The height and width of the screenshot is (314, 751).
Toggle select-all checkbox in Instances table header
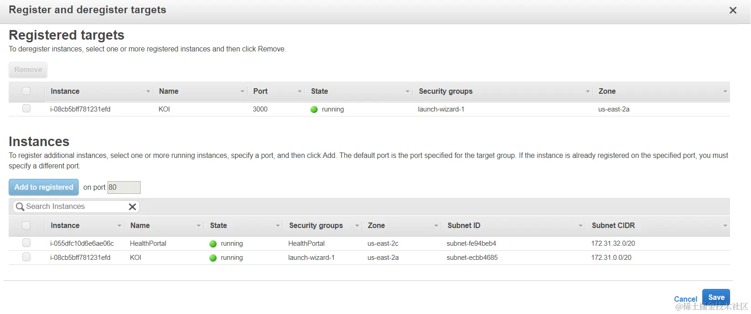coord(26,225)
